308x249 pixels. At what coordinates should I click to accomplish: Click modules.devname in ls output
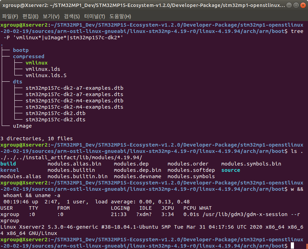(138, 176)
